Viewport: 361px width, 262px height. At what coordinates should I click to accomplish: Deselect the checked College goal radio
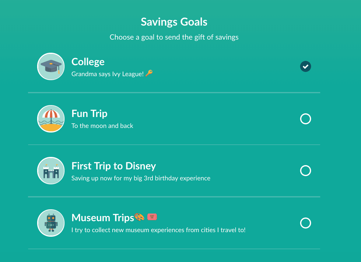(305, 66)
